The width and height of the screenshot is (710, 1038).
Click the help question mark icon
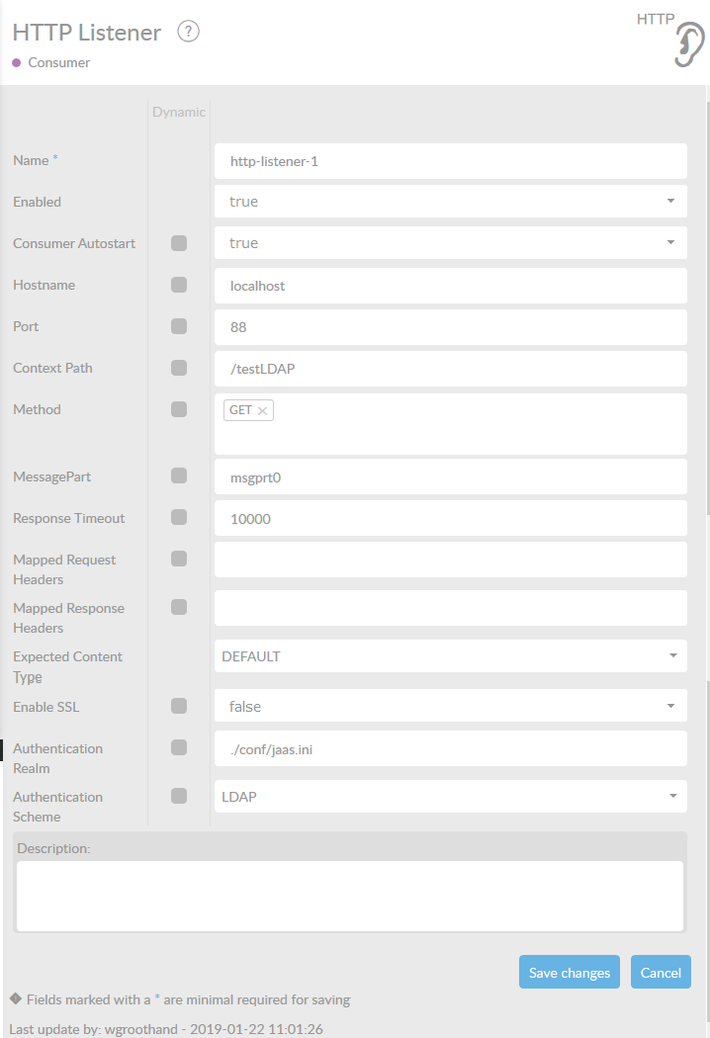pyautogui.click(x=188, y=32)
